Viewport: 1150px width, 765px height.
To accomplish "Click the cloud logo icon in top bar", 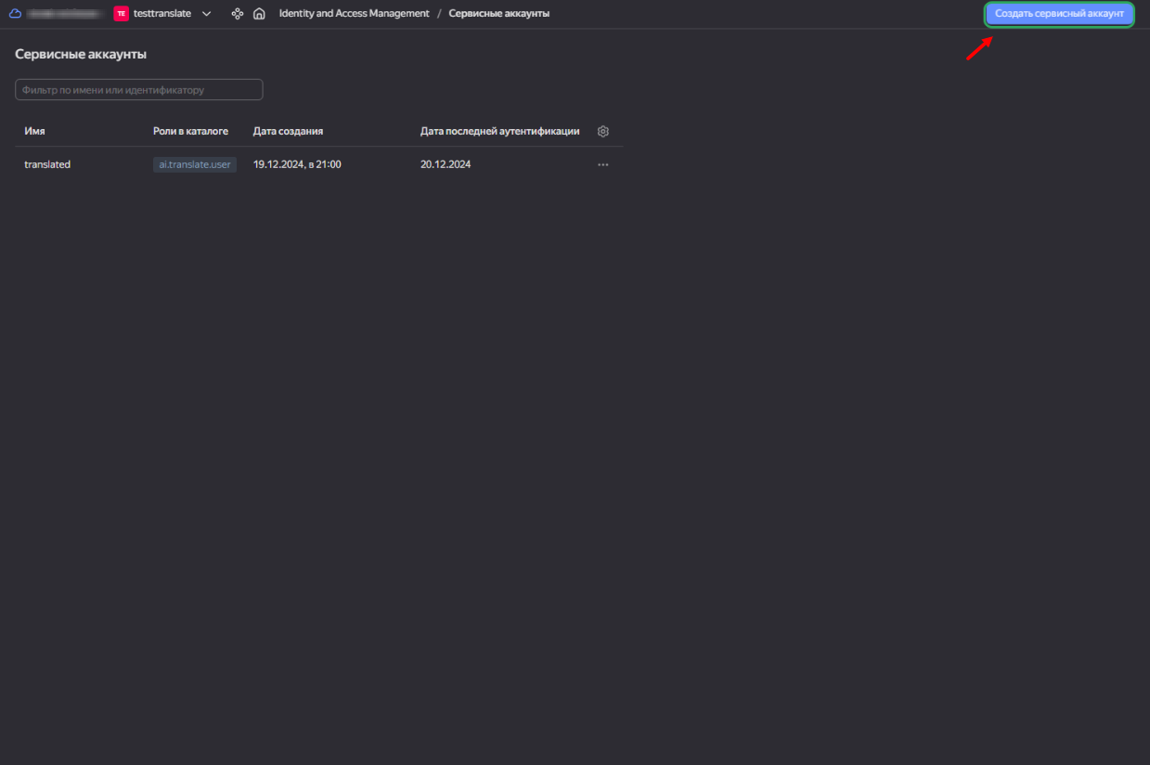I will pyautogui.click(x=15, y=14).
